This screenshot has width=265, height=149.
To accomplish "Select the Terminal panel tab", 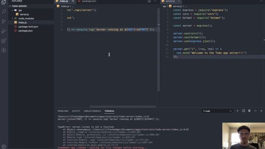I will pos(109,111).
